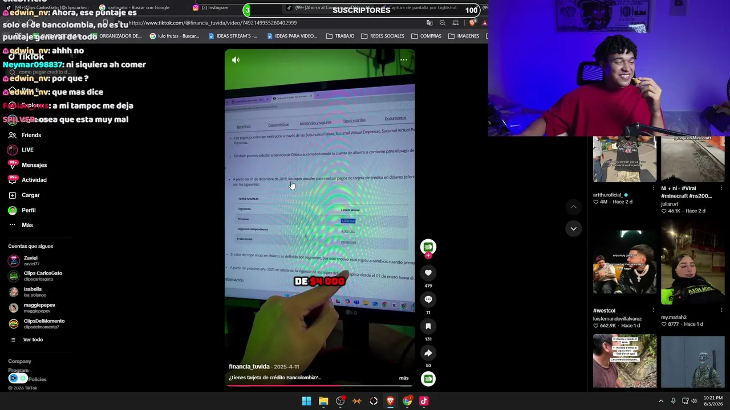Open options for the julian.vt Minecraft video
Image resolution: width=730 pixels, height=410 pixels.
pos(721,188)
